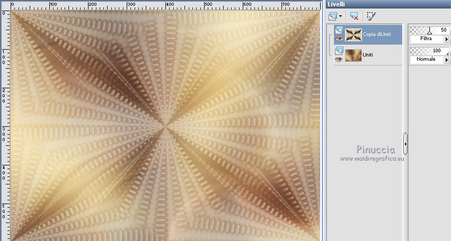Click the arrow button next to Normale

click(x=446, y=60)
